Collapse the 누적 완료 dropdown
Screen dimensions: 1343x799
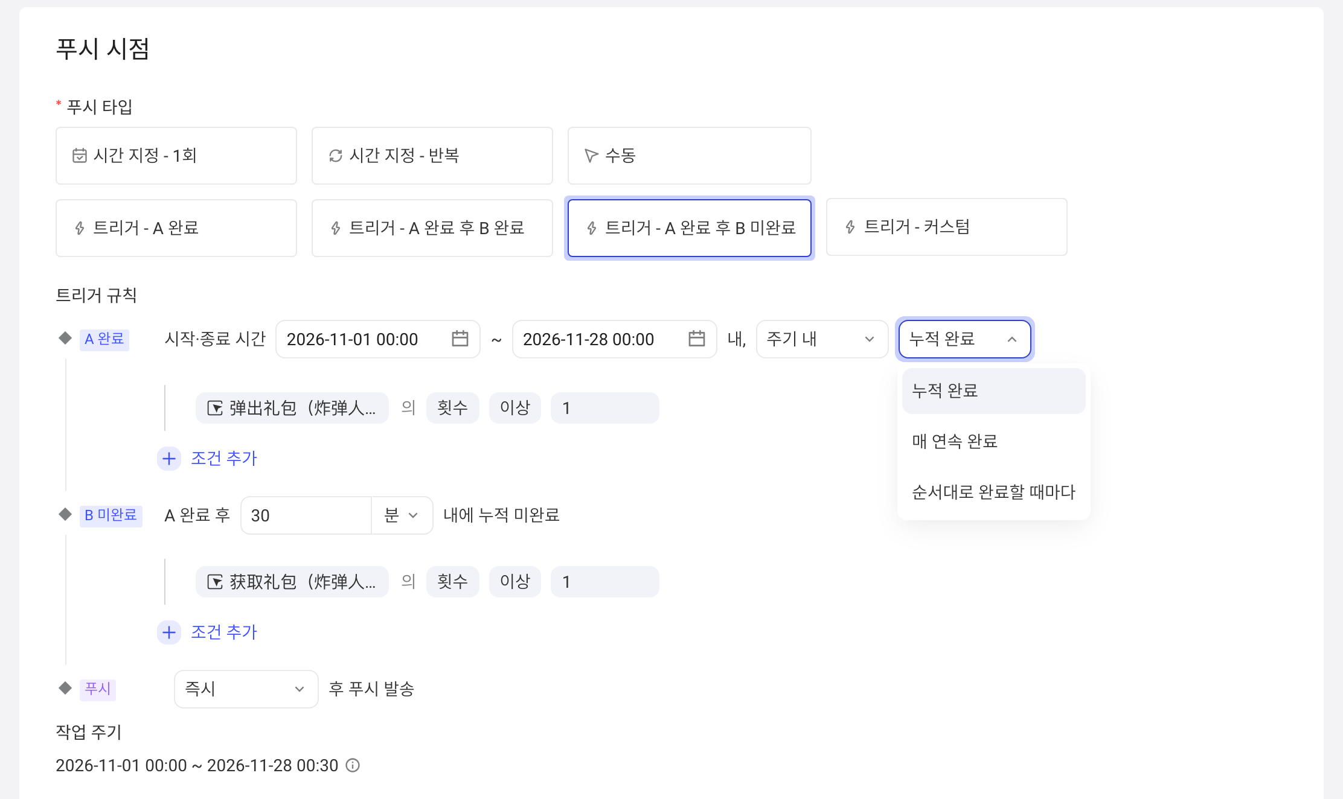[x=964, y=339]
